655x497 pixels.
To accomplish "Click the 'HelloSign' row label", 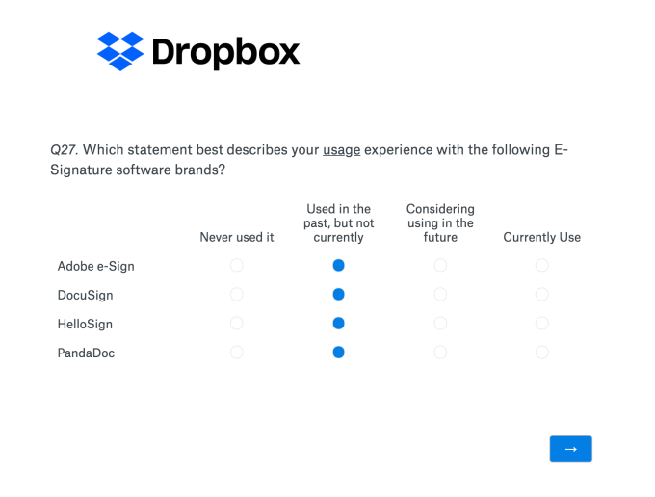I will [x=85, y=324].
